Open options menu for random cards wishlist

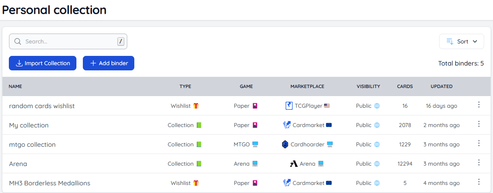coord(479,105)
